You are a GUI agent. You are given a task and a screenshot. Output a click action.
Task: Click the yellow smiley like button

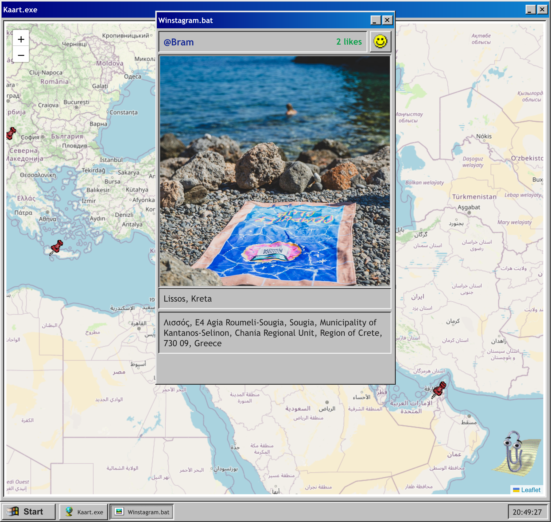[380, 41]
